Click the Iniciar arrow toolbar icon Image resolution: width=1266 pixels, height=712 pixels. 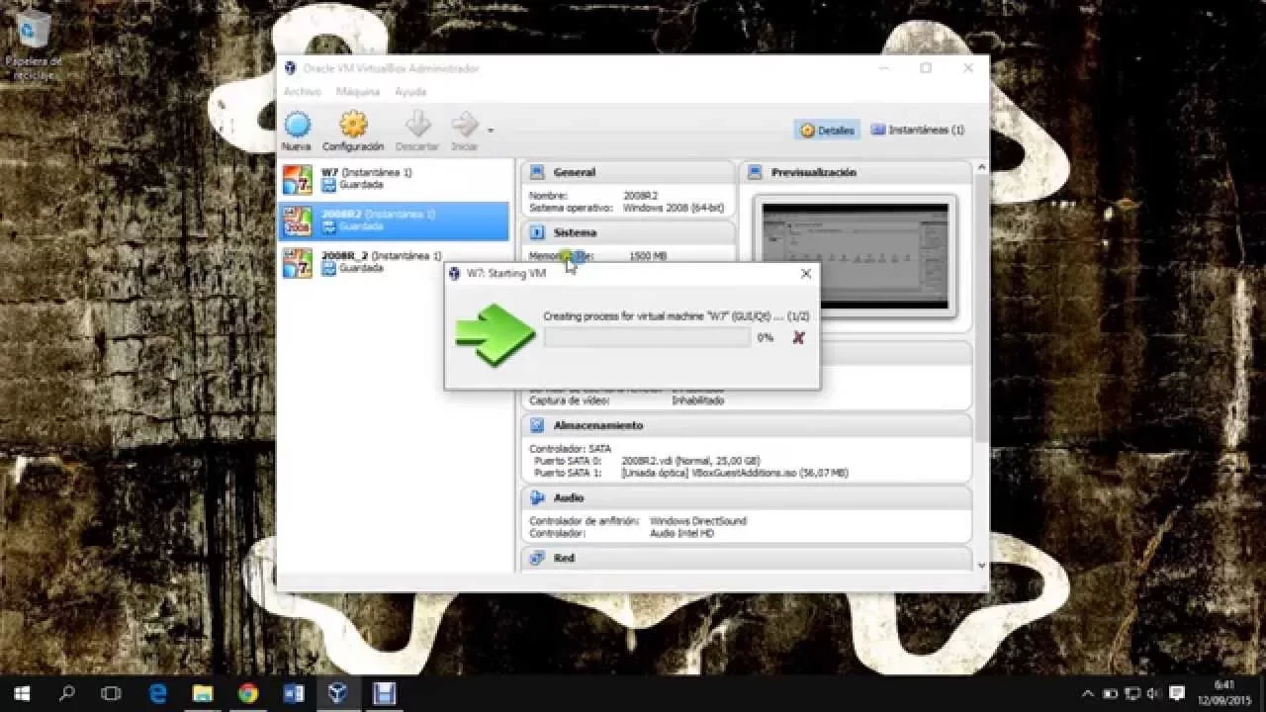(464, 125)
